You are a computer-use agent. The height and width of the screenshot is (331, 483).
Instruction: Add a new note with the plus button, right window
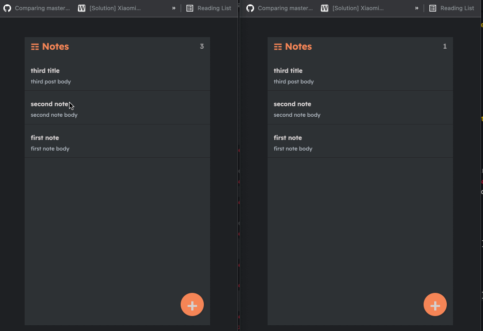coord(435,304)
